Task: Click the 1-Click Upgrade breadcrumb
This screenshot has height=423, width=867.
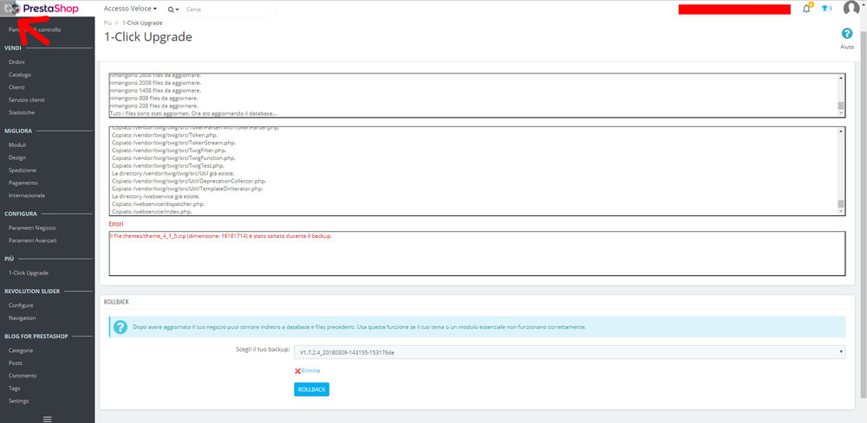Action: coord(142,22)
